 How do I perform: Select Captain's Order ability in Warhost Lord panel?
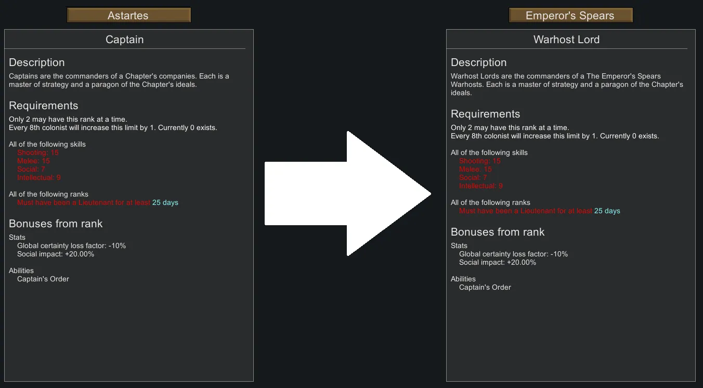click(x=485, y=287)
